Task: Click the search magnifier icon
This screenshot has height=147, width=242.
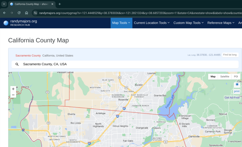Action: tap(17, 64)
